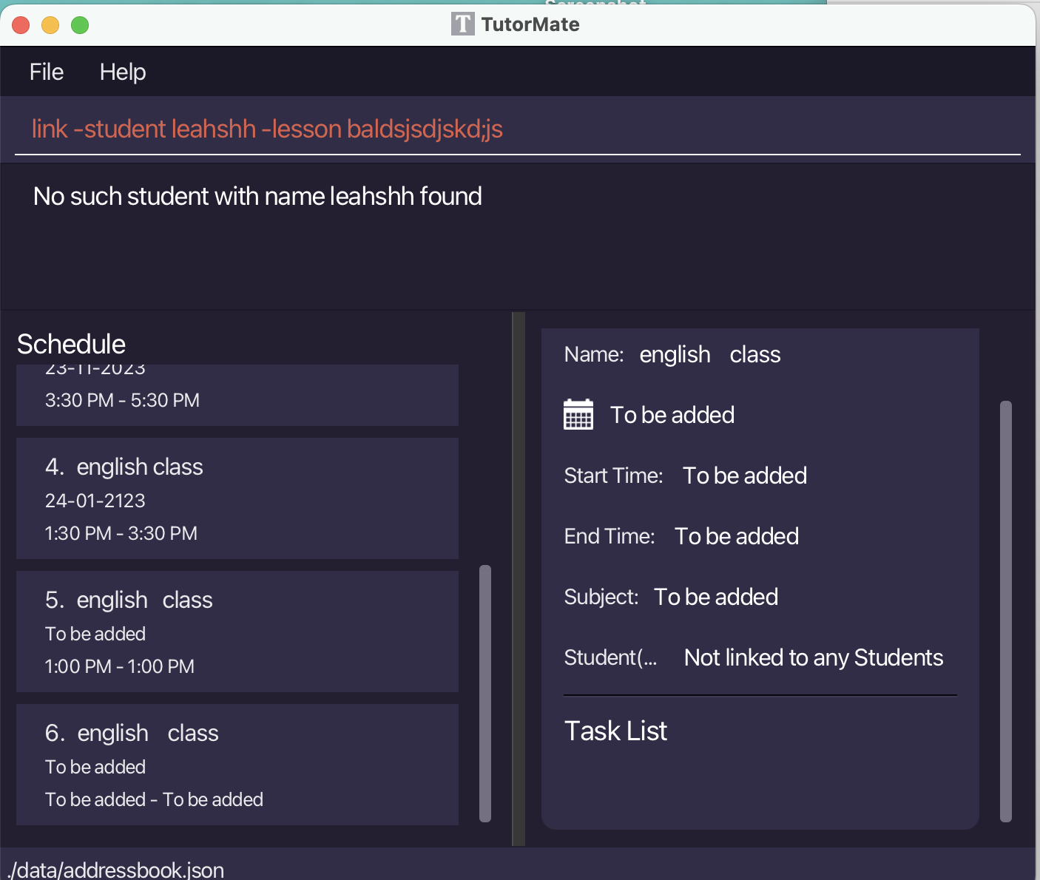This screenshot has height=880, width=1040.
Task: Click the 'No such student' result message
Action: [x=257, y=196]
